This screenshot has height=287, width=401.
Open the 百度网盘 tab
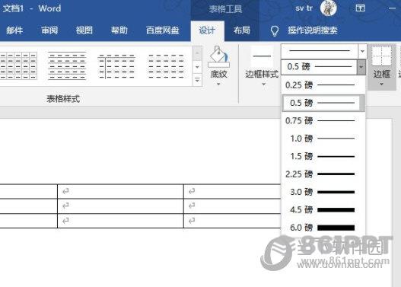[x=162, y=30]
